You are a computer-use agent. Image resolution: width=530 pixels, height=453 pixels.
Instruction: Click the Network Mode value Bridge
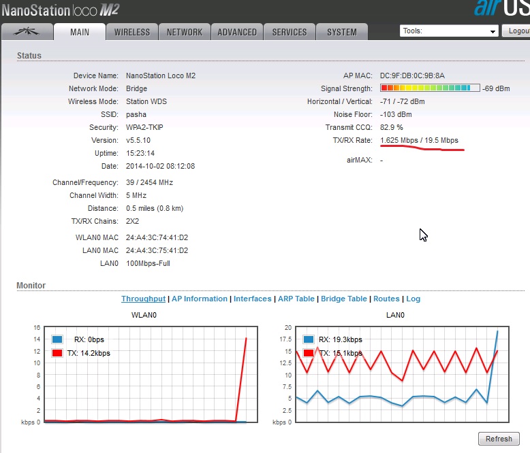136,88
